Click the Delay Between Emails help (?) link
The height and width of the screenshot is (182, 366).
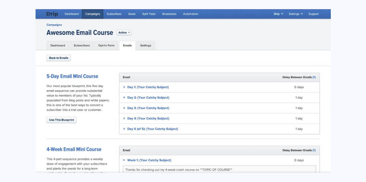point(314,77)
